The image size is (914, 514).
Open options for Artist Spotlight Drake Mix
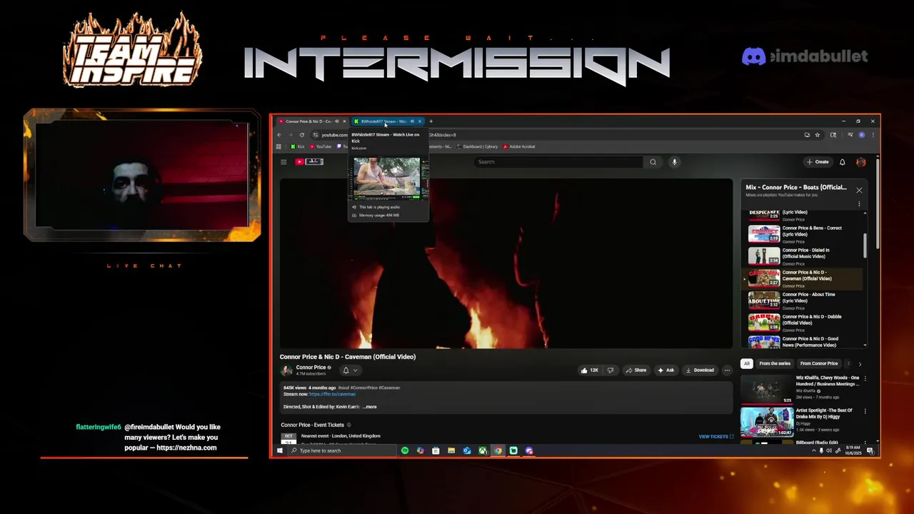tap(865, 411)
